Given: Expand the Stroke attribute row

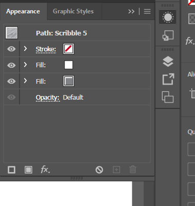Looking at the screenshot, I should 25,49.
